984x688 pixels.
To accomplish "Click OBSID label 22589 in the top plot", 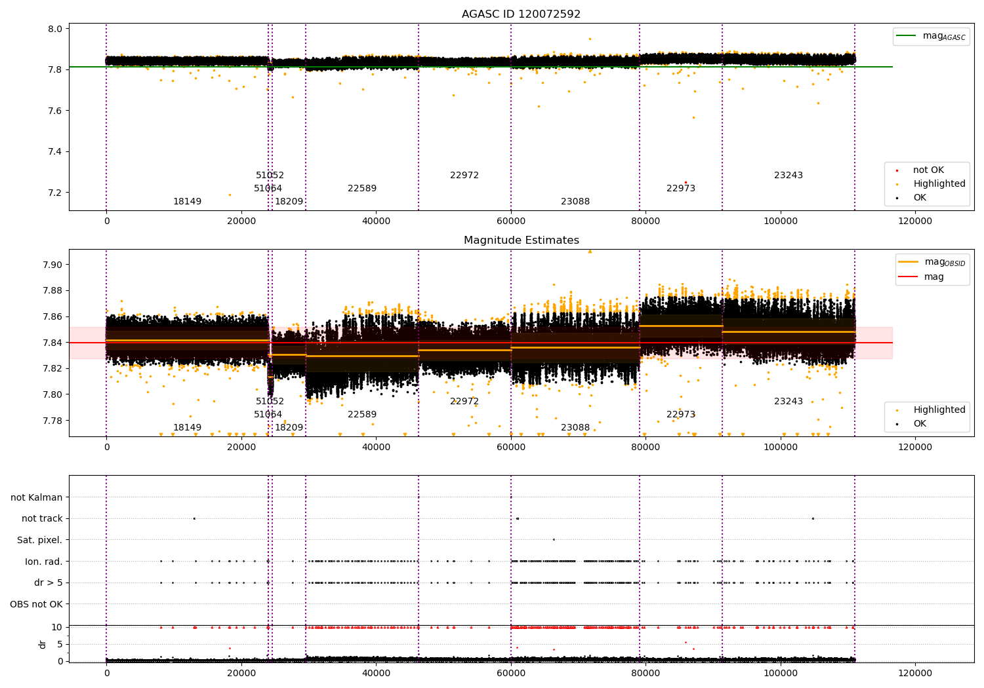I will click(362, 189).
